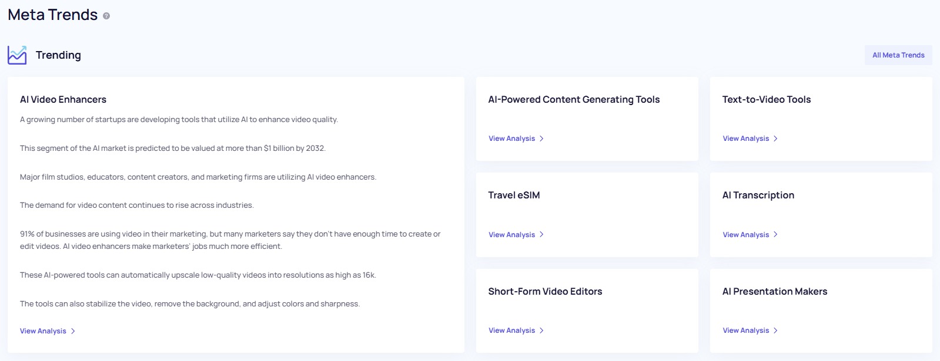
Task: Expand the AI-Powered Content Generating Tools analysis chevron
Action: coord(541,139)
